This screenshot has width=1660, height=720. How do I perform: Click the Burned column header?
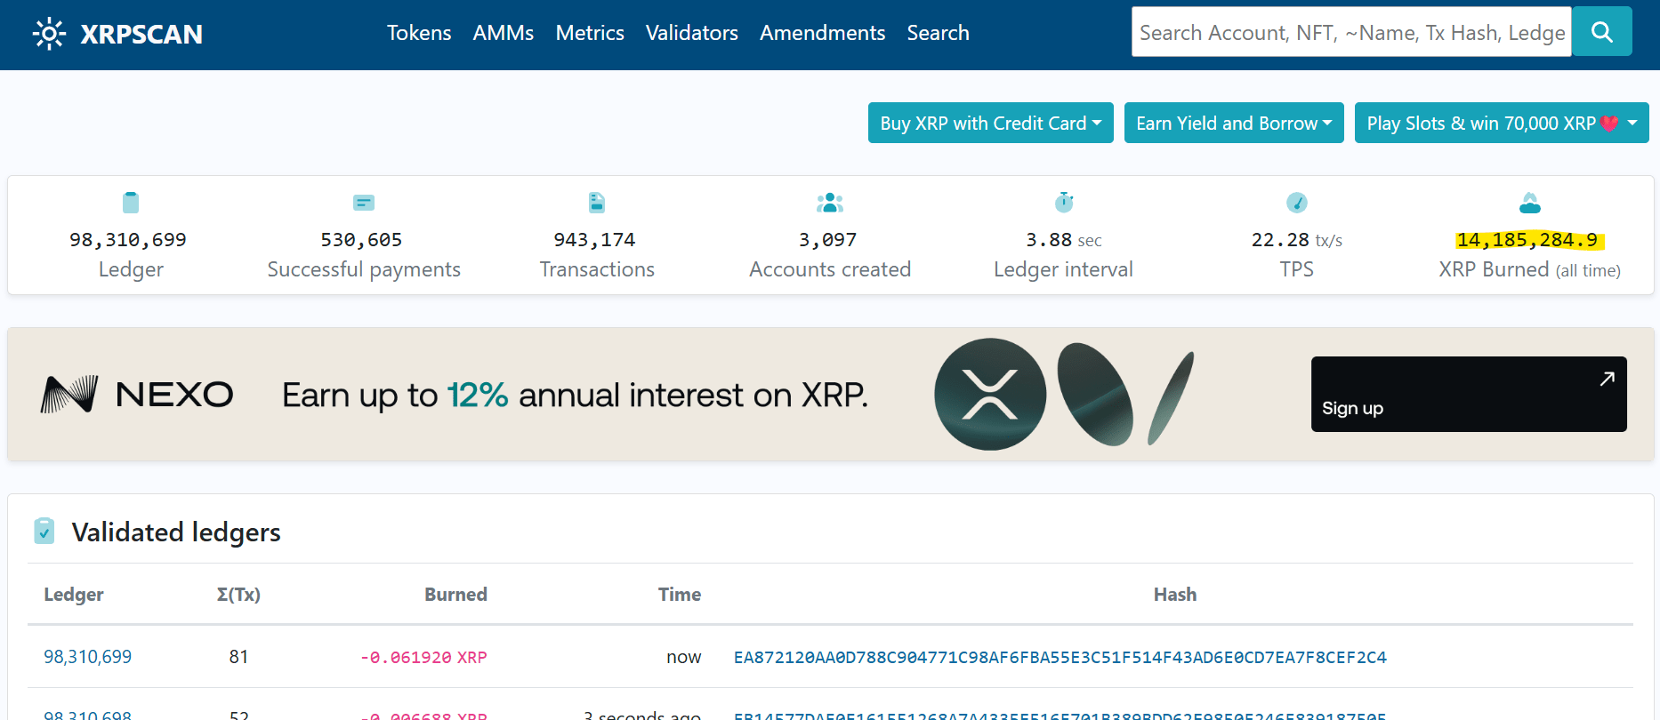click(455, 595)
